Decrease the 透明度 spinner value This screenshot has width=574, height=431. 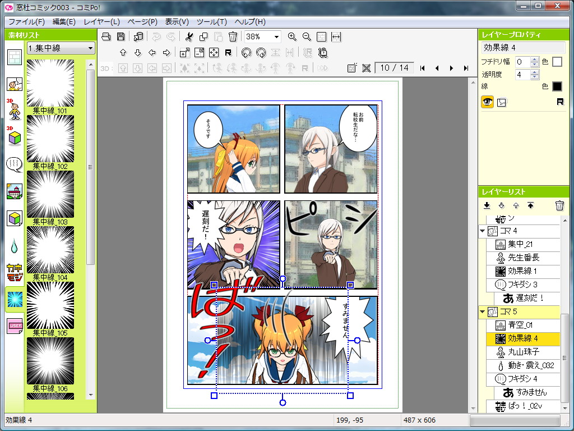coord(534,77)
